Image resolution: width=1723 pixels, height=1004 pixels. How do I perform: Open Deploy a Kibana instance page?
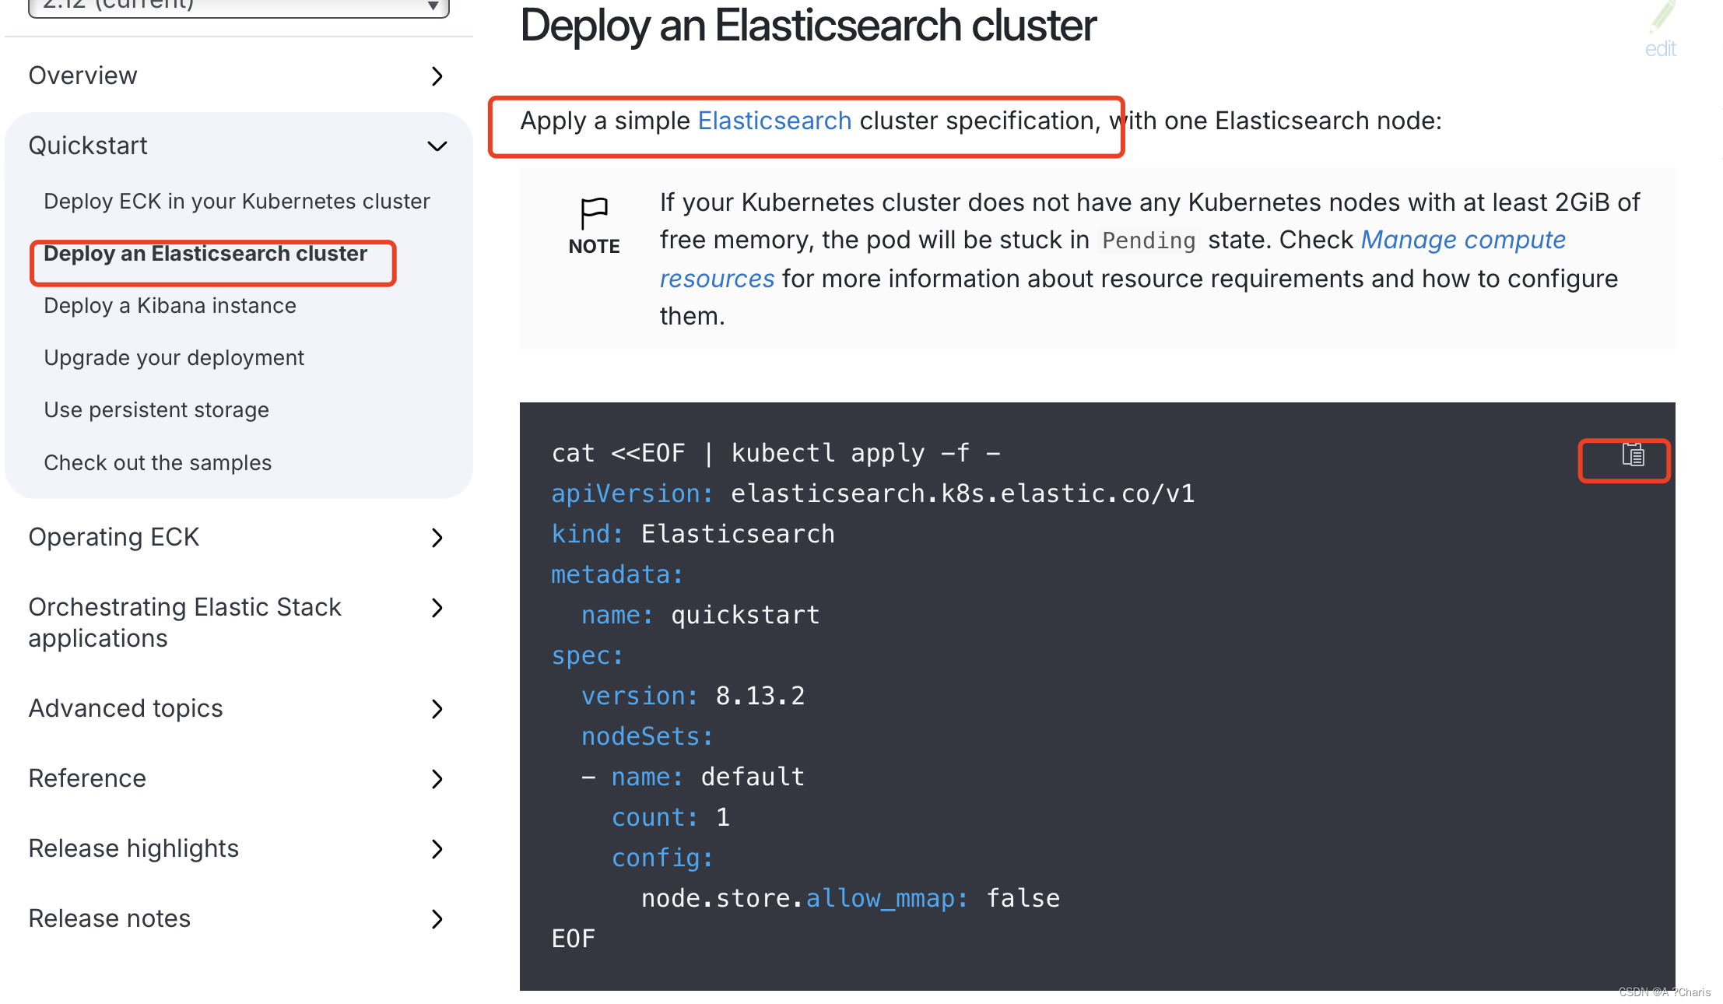coord(170,306)
